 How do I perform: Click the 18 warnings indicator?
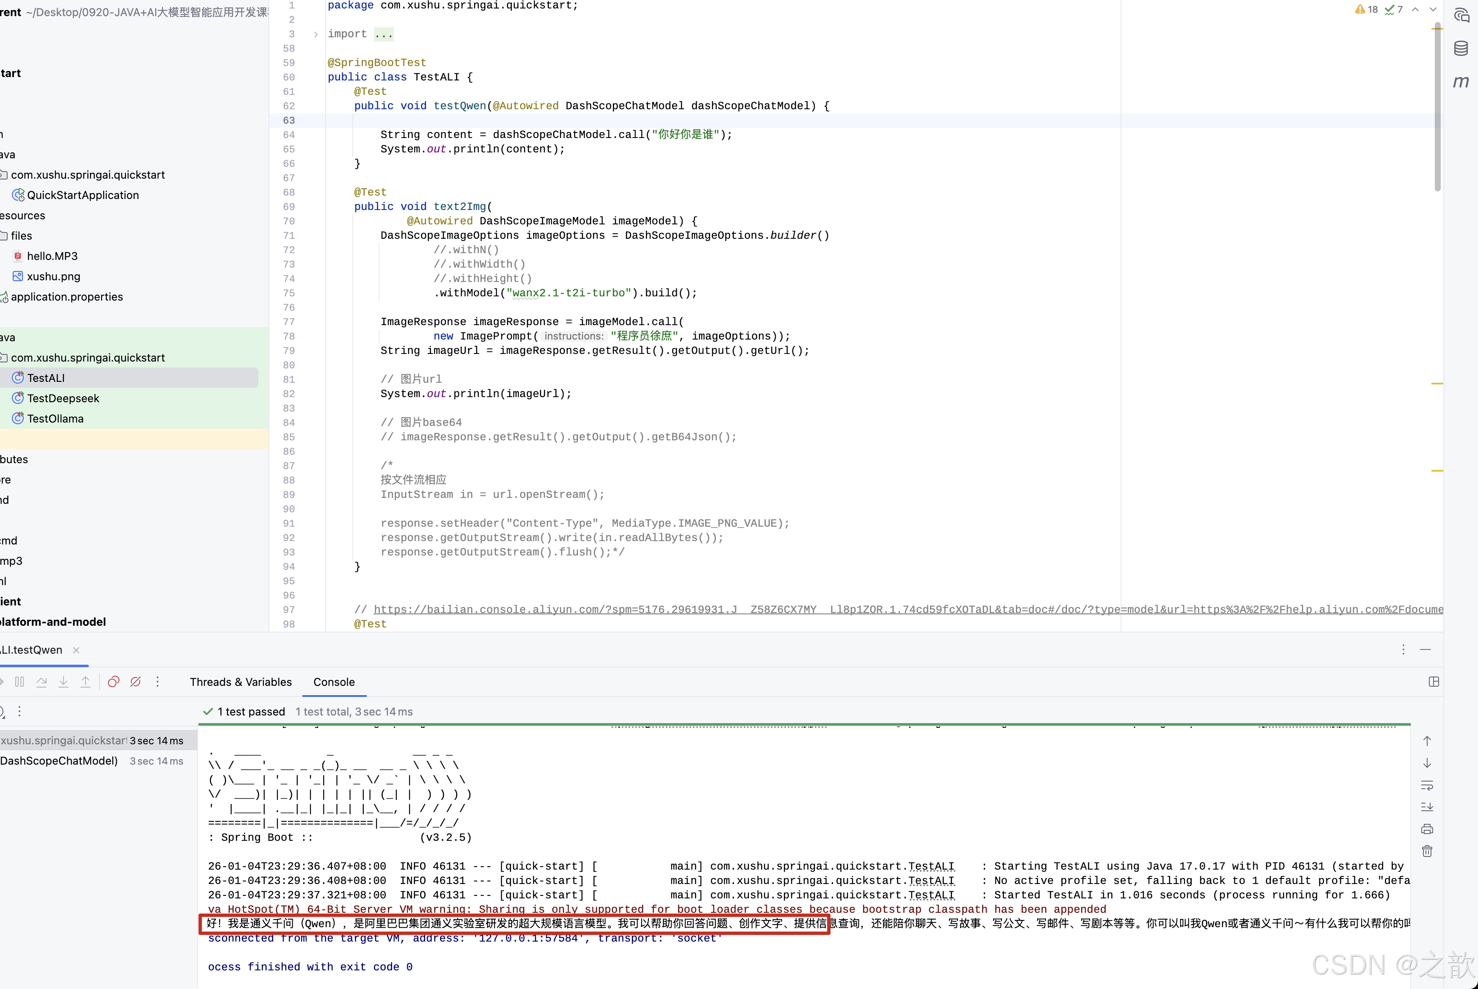(x=1366, y=9)
